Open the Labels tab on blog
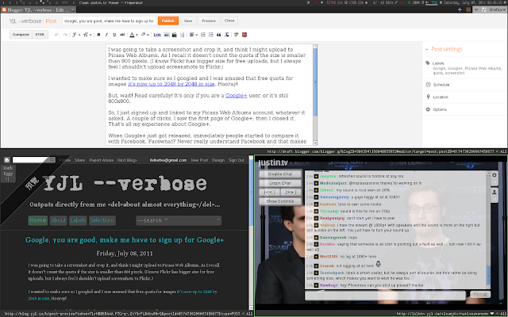The width and height of the screenshot is (508, 317). point(78,220)
